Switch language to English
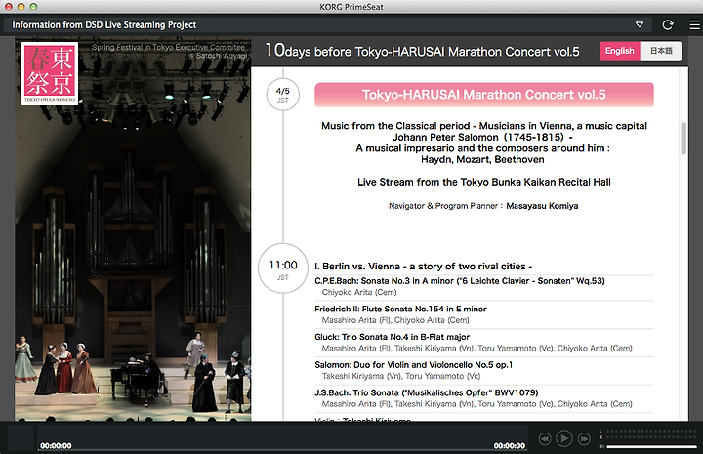Image resolution: width=703 pixels, height=454 pixels. coord(620,51)
